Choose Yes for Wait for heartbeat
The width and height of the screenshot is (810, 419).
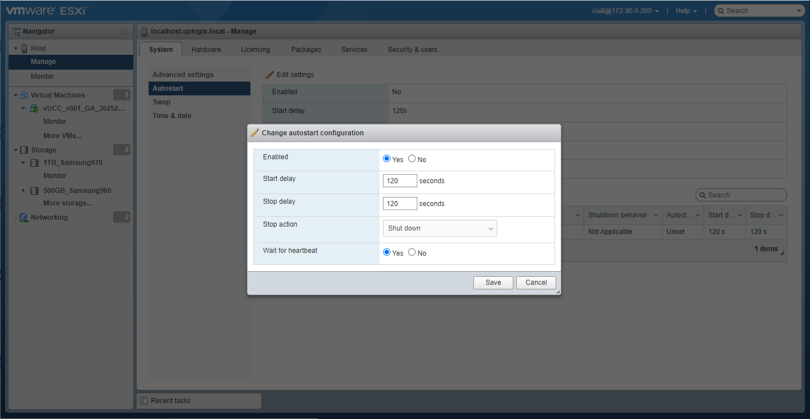pos(387,252)
